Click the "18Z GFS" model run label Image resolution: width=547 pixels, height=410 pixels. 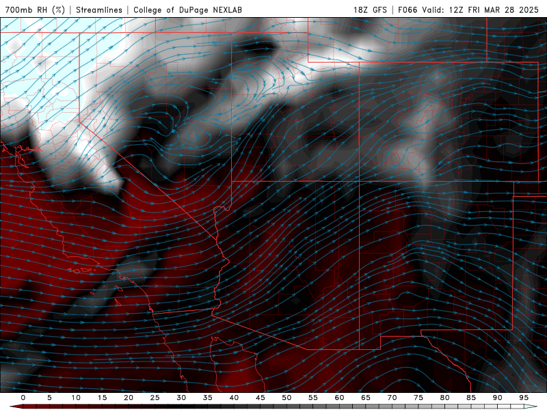pos(370,10)
